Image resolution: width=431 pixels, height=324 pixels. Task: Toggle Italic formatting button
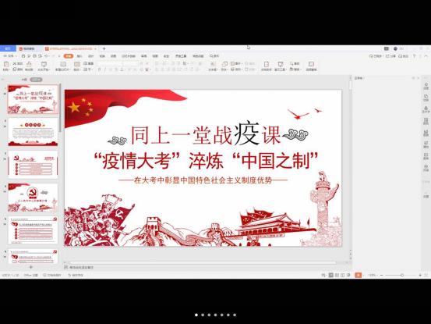pos(104,69)
